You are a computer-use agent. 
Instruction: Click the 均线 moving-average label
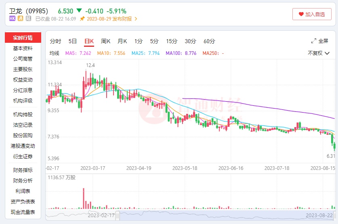click(55, 53)
